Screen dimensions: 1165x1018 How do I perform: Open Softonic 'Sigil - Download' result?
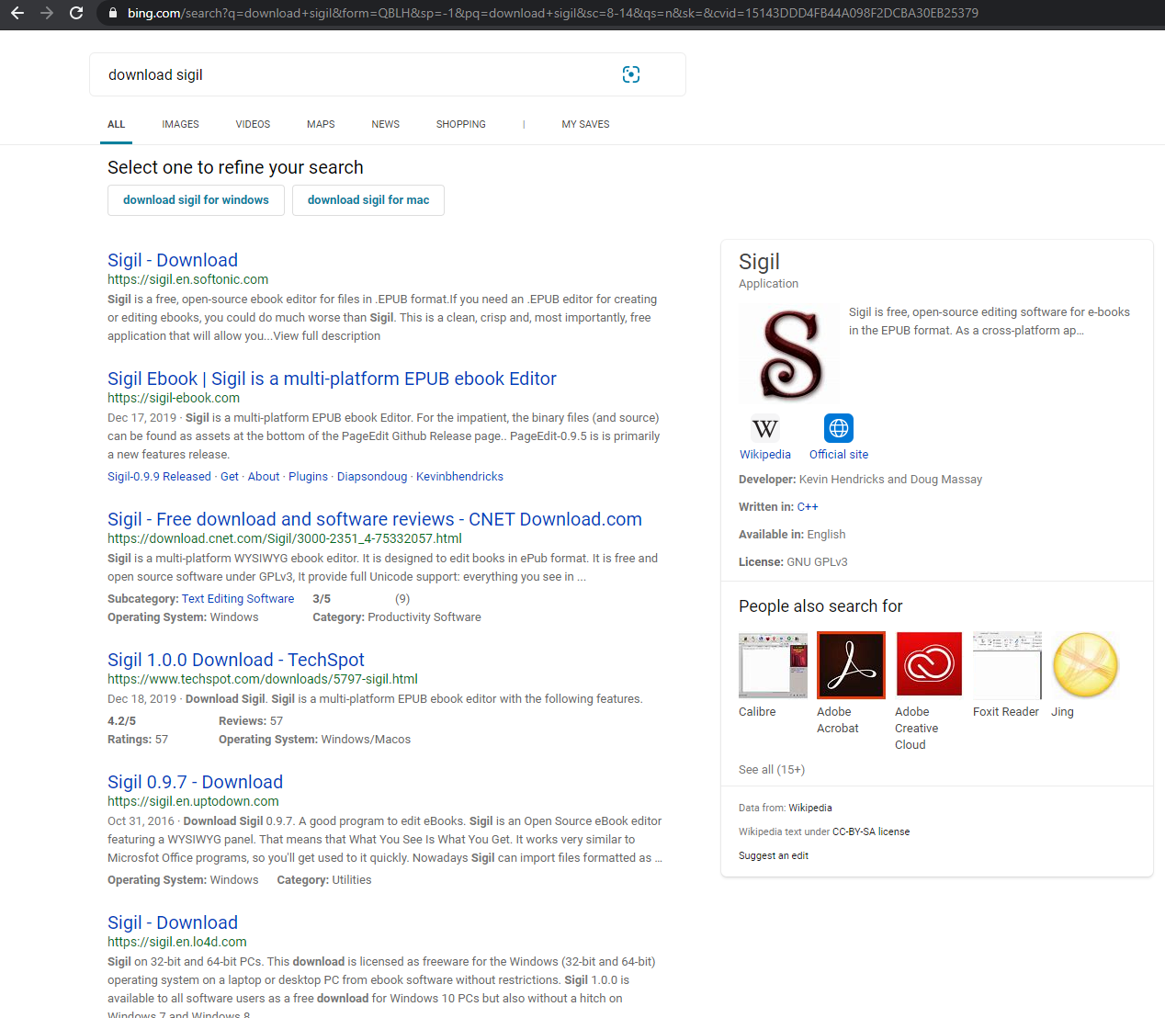pos(173,260)
